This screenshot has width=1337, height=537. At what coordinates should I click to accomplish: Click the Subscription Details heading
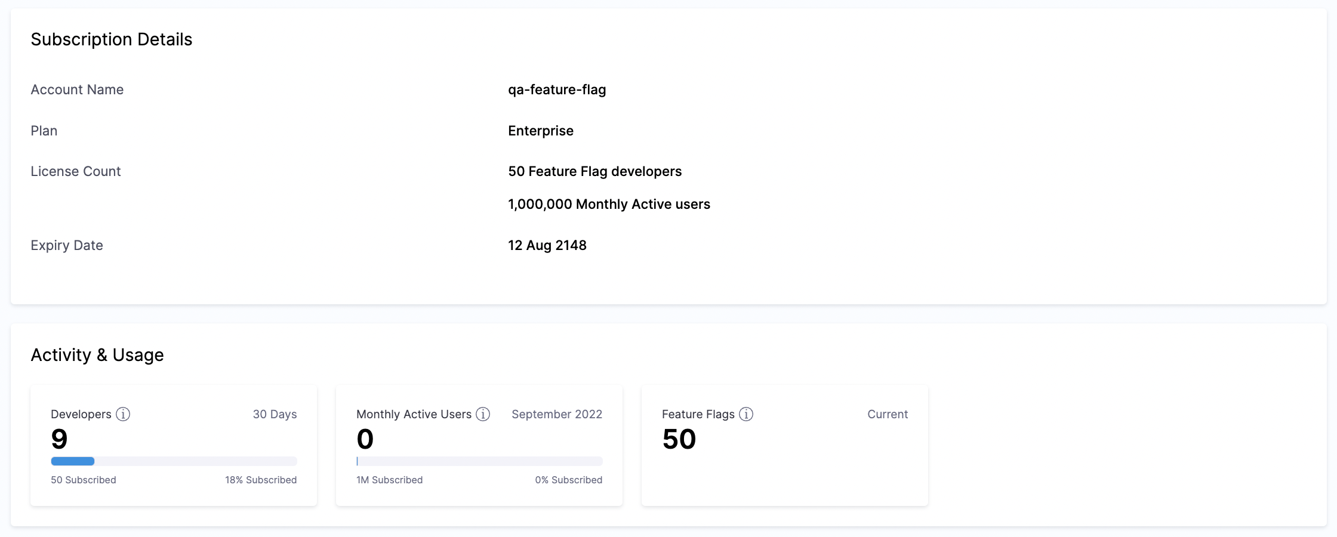[112, 39]
